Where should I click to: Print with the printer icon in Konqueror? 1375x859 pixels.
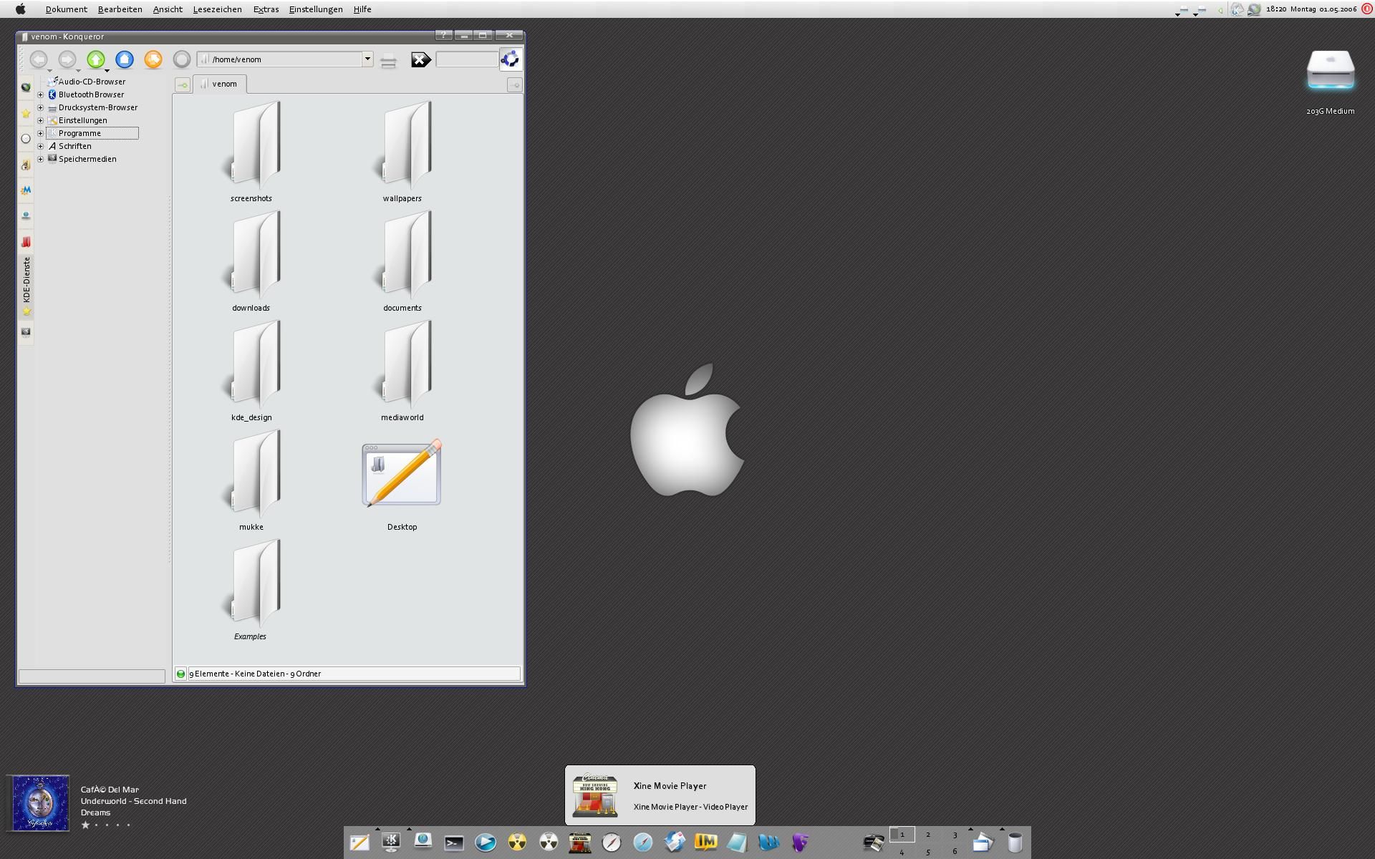tap(388, 60)
